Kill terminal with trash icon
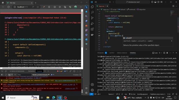This screenshot has height=100, width=179. click(167, 53)
